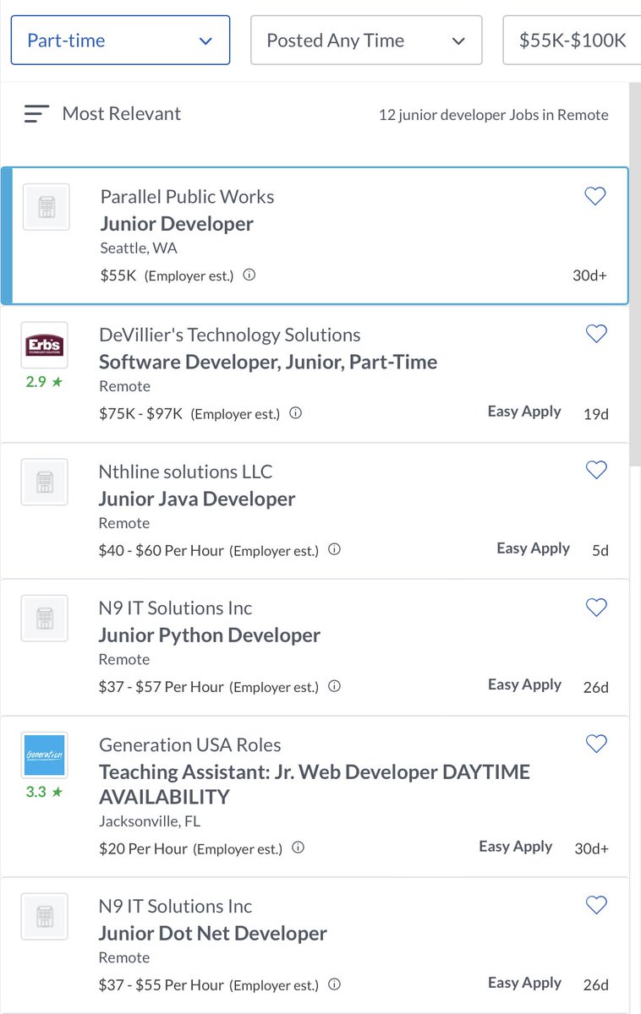Click Easy Apply on Junior Dot Net listing
This screenshot has height=1014, width=641.
coord(524,983)
